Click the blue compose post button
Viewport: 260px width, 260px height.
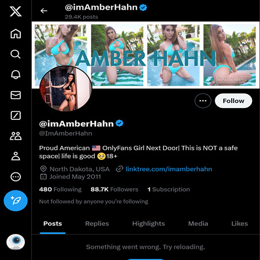point(16,201)
